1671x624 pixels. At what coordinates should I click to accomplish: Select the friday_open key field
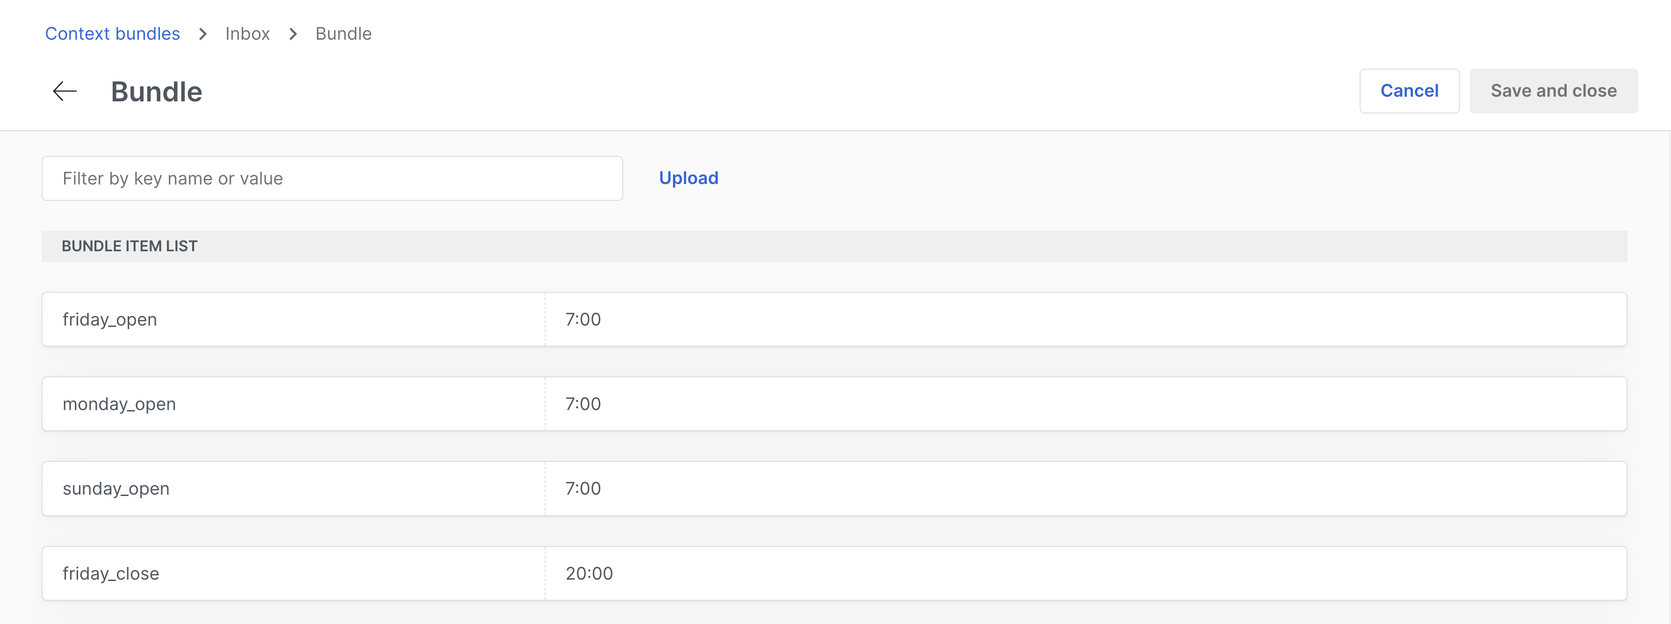[x=293, y=319]
